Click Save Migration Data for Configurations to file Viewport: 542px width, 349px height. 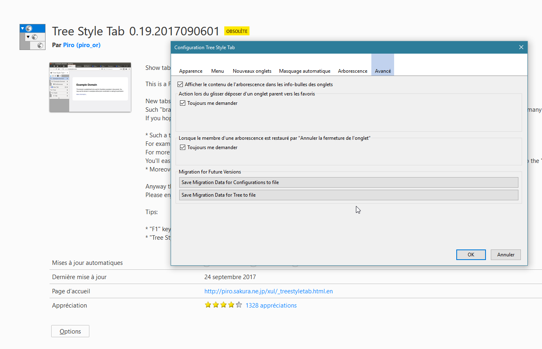point(349,182)
